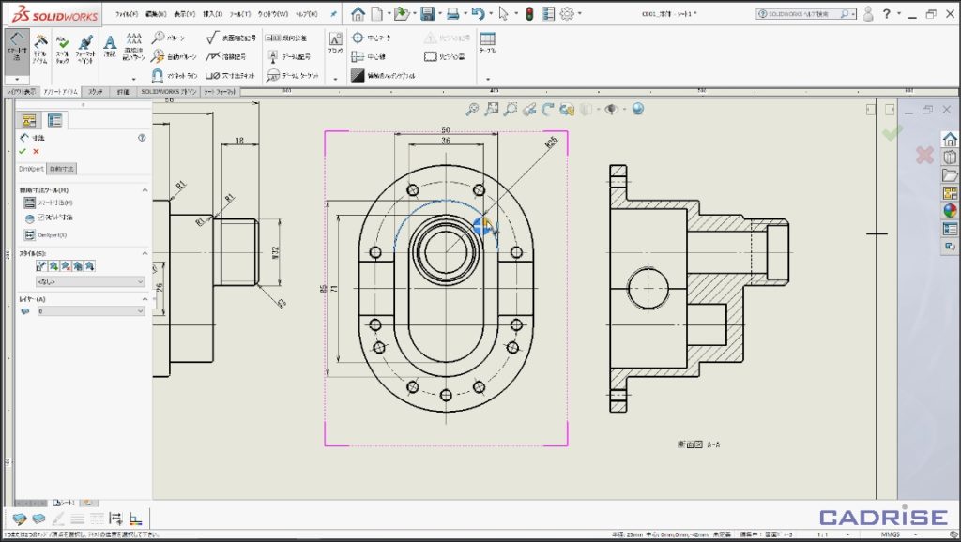Collapse the Style (S) section chevron

(x=145, y=252)
